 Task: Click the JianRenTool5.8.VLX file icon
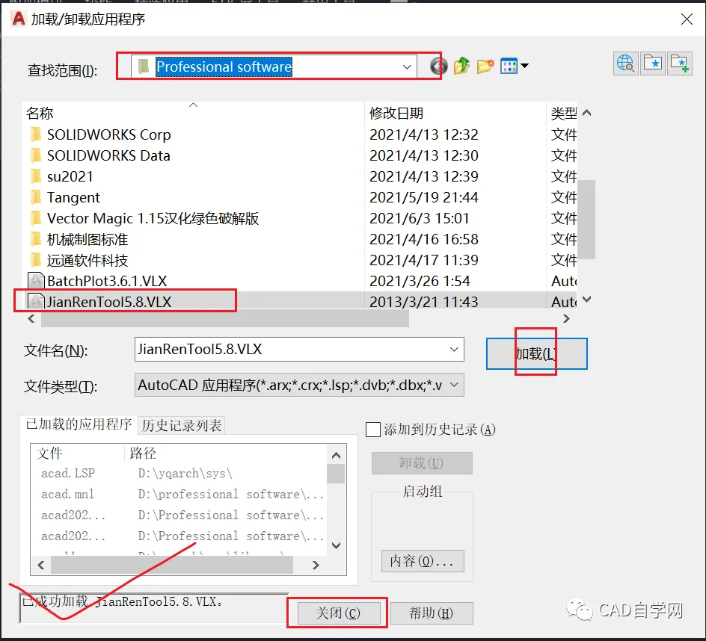pyautogui.click(x=37, y=302)
